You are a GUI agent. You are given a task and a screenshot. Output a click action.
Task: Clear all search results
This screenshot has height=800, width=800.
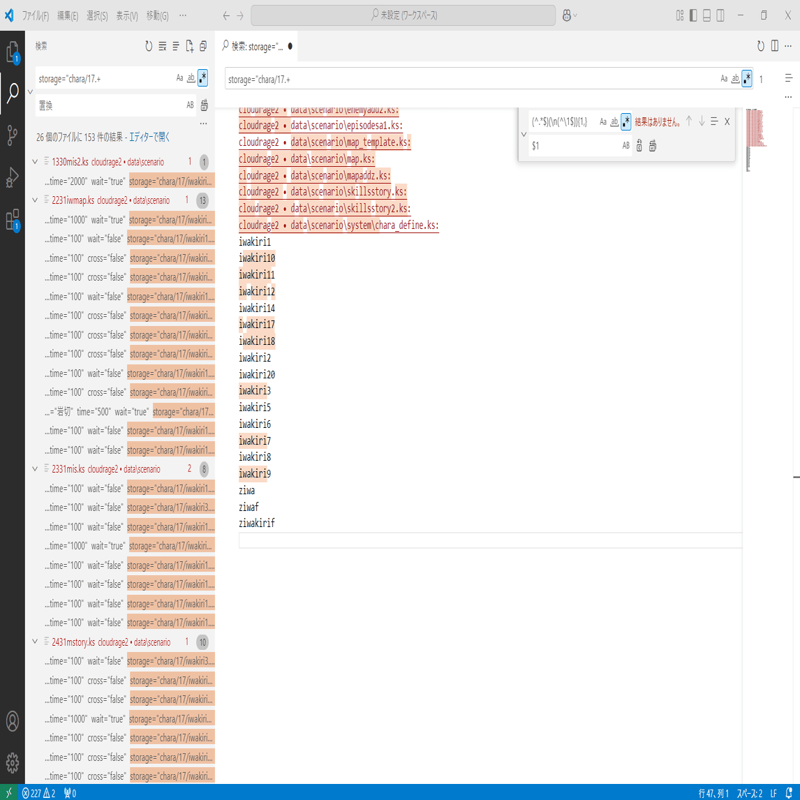(x=161, y=46)
